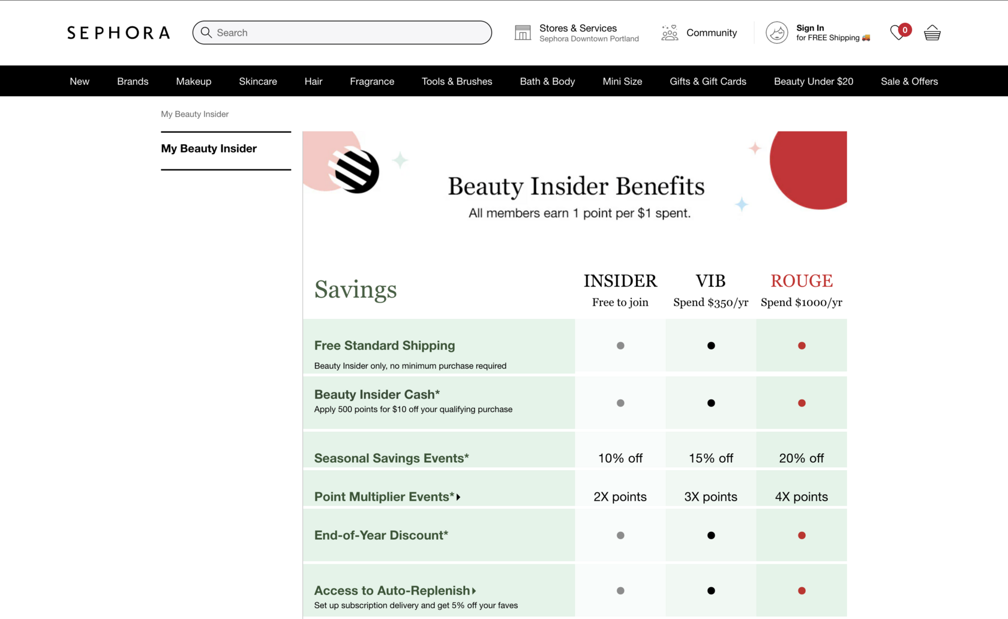The height and width of the screenshot is (619, 1008).
Task: Open the Loves heart icon
Action: [898, 32]
